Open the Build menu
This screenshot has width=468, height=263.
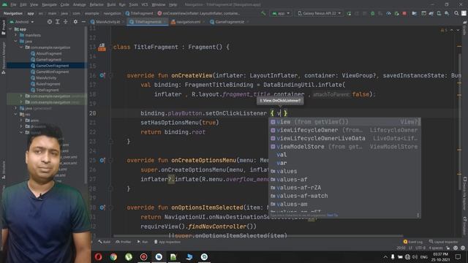click(x=111, y=4)
